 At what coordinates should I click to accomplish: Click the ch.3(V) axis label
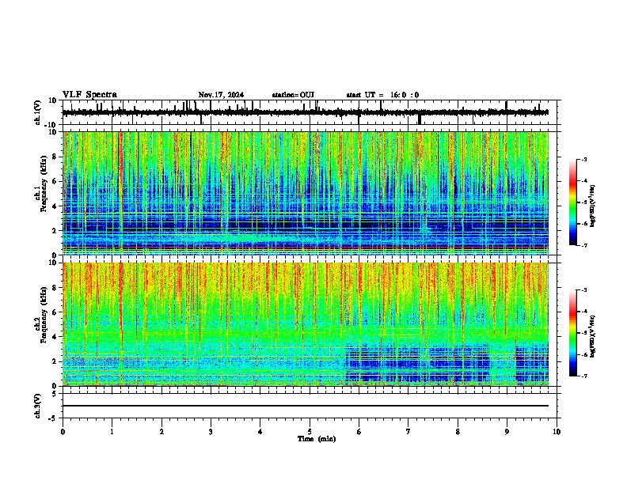pos(38,406)
